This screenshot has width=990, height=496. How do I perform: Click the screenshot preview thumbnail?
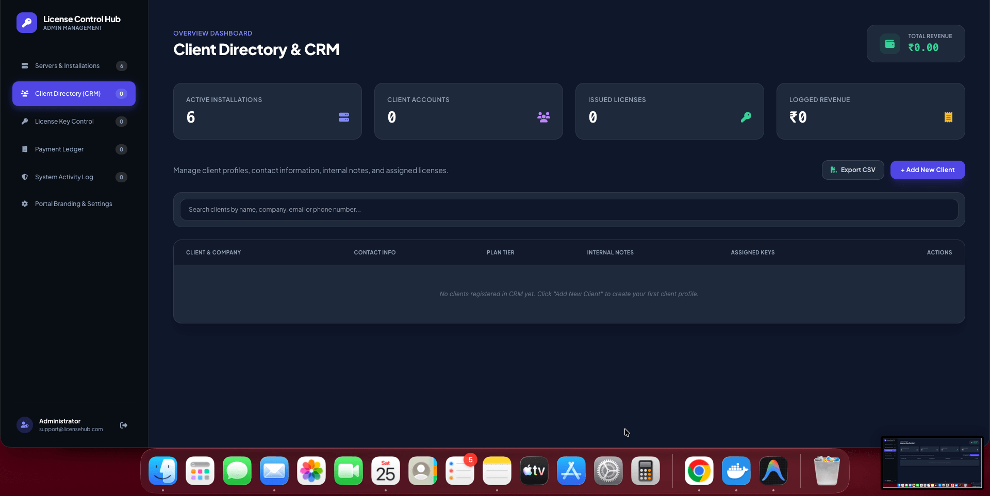(x=932, y=463)
